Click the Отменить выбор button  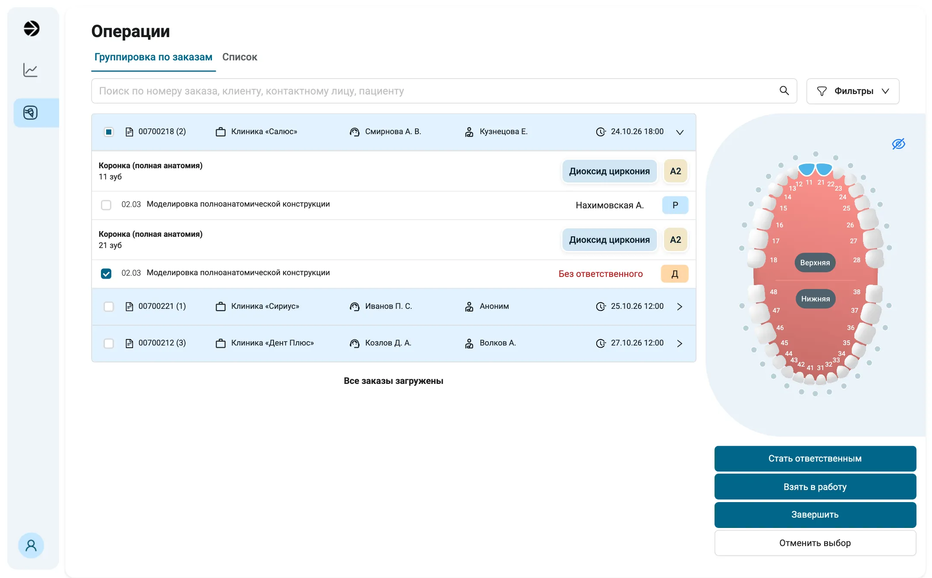pyautogui.click(x=815, y=543)
